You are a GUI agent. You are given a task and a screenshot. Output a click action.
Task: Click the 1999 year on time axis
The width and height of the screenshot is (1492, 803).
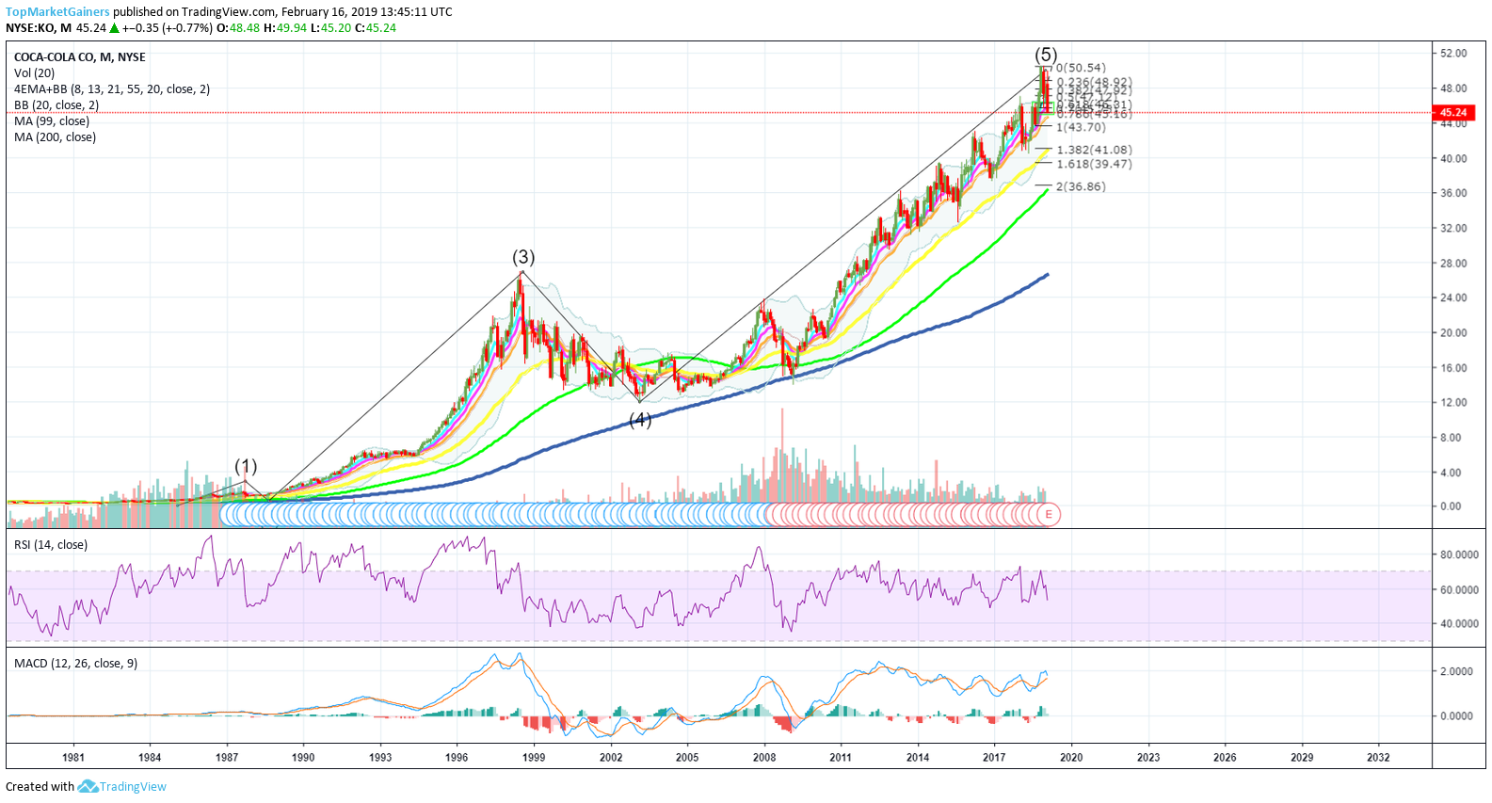534,758
